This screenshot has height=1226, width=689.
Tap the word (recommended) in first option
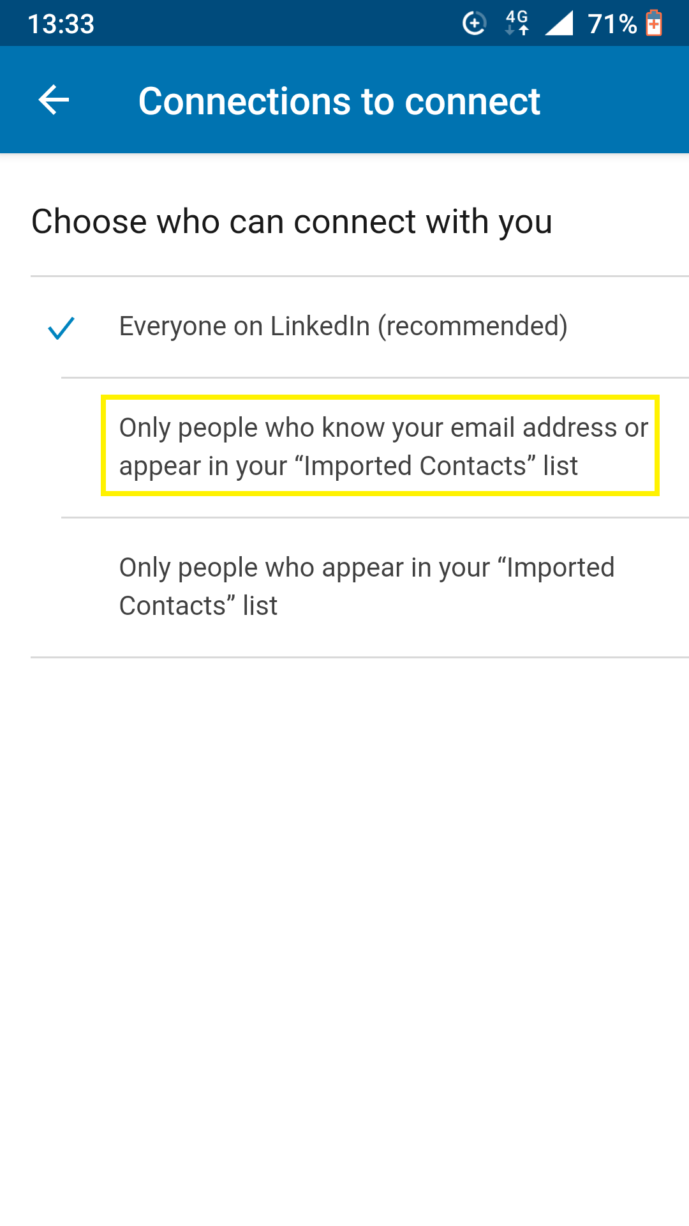[473, 326]
